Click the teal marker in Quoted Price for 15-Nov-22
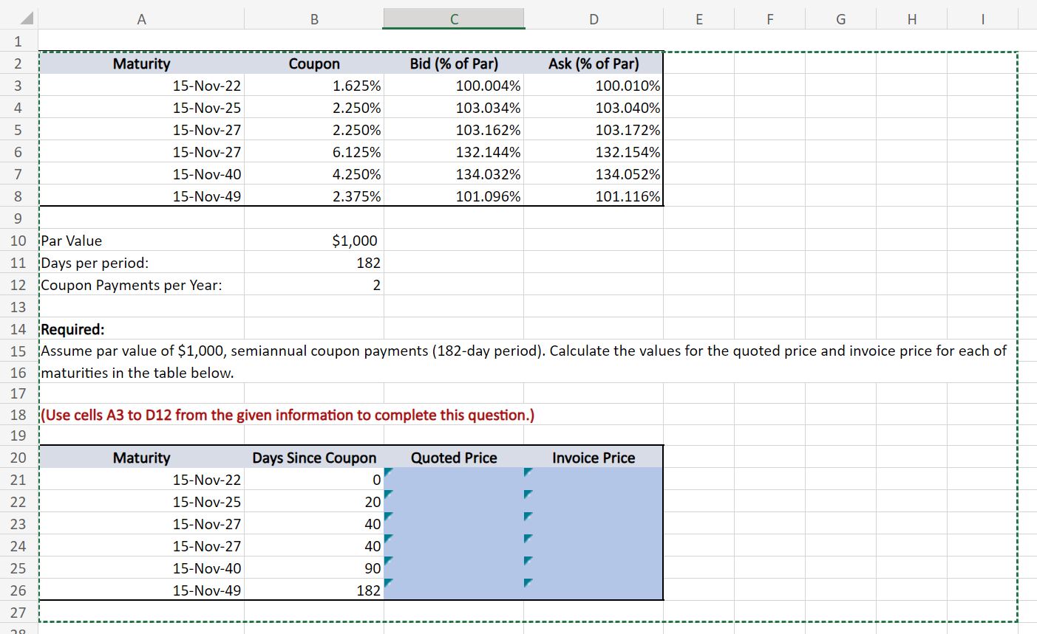This screenshot has height=634, width=1037. pyautogui.click(x=387, y=473)
